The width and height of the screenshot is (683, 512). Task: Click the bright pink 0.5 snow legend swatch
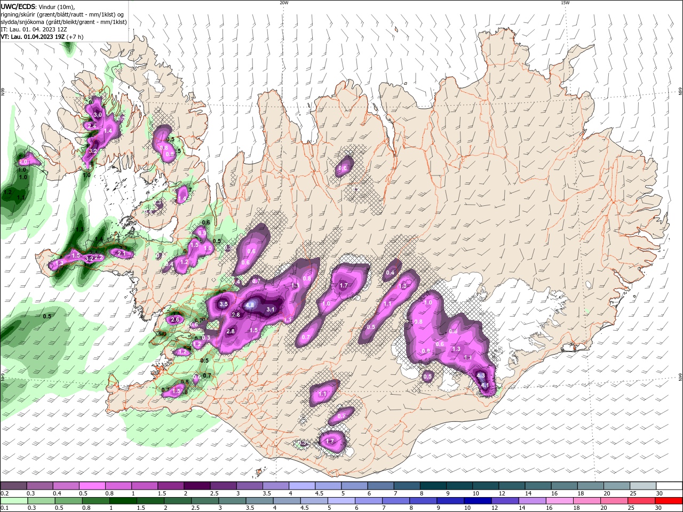[92, 486]
